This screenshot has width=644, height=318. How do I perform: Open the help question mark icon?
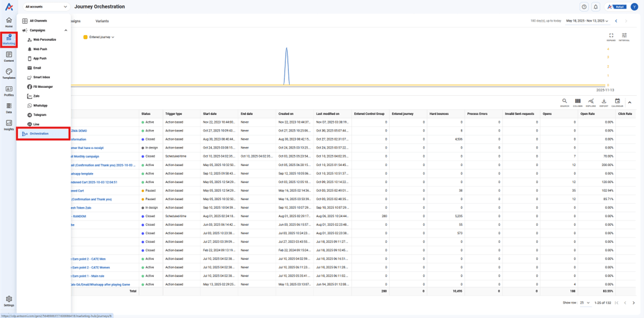584,7
